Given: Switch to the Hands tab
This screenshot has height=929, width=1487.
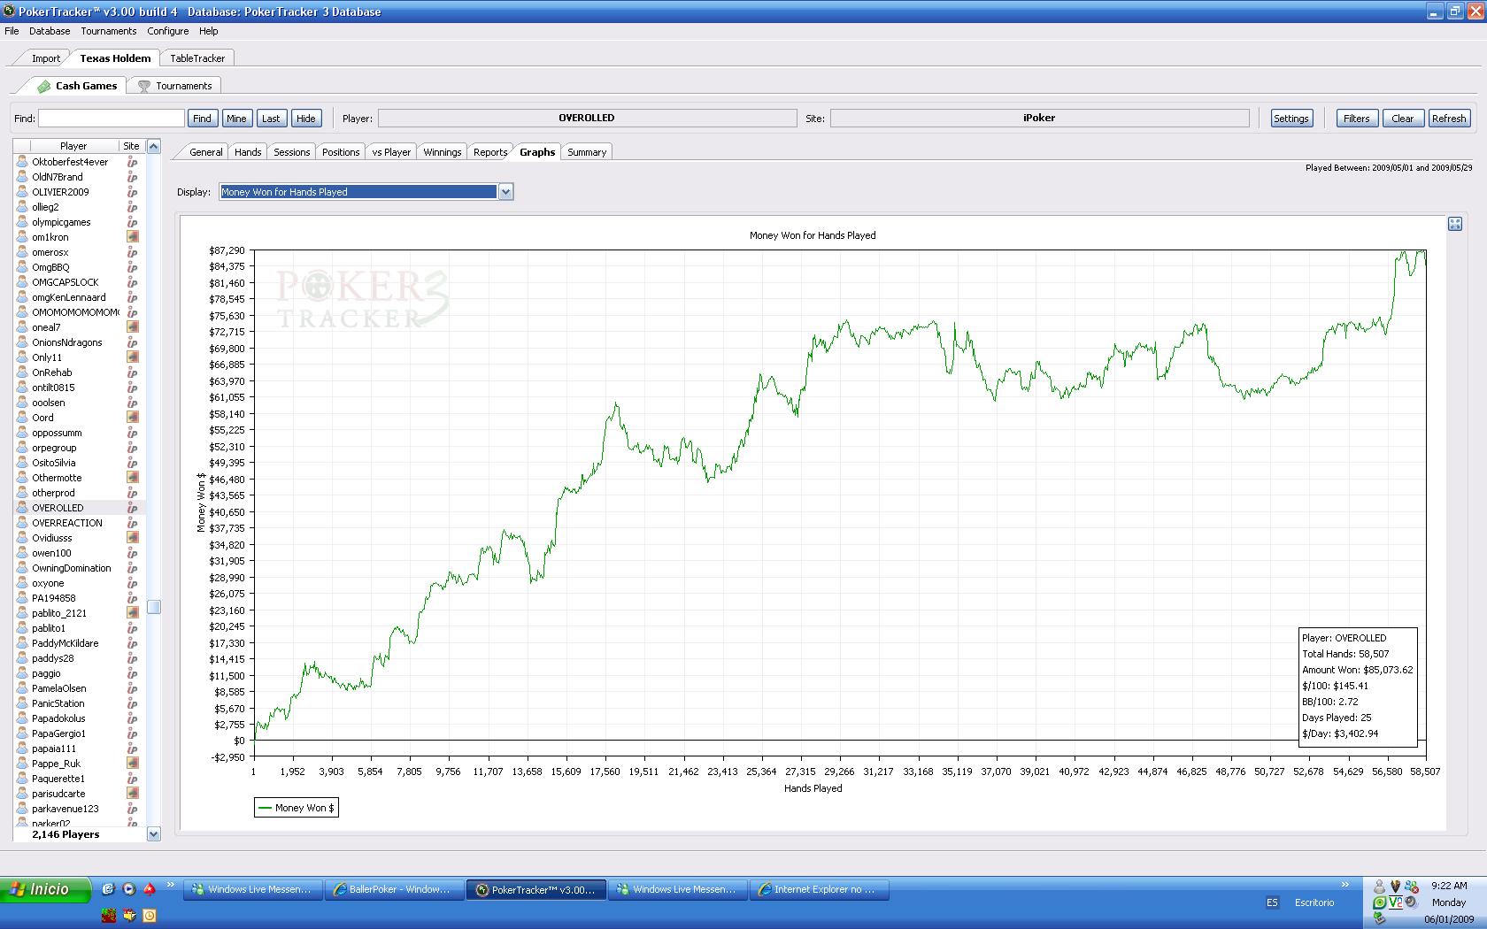Looking at the screenshot, I should tap(248, 152).
